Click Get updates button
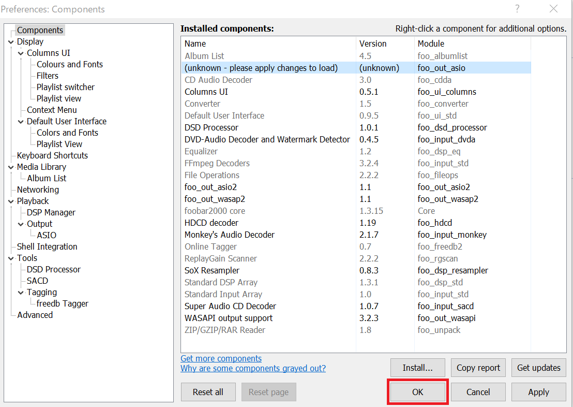This screenshot has height=407, width=573. click(539, 368)
